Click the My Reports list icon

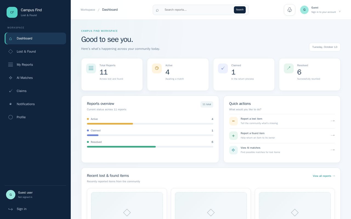click(10, 65)
